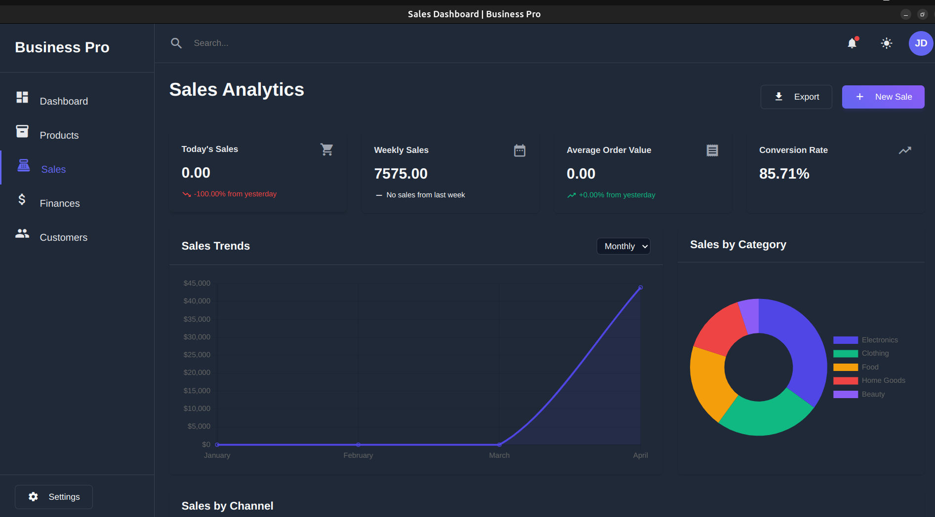Click the Export button
Screen dimensions: 935x517
tap(796, 97)
